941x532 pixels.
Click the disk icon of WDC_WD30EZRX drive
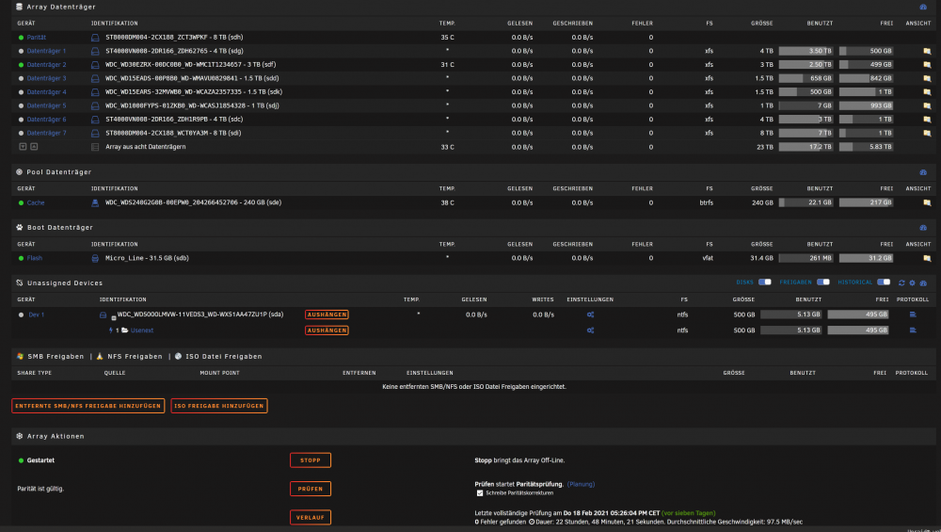pos(95,65)
